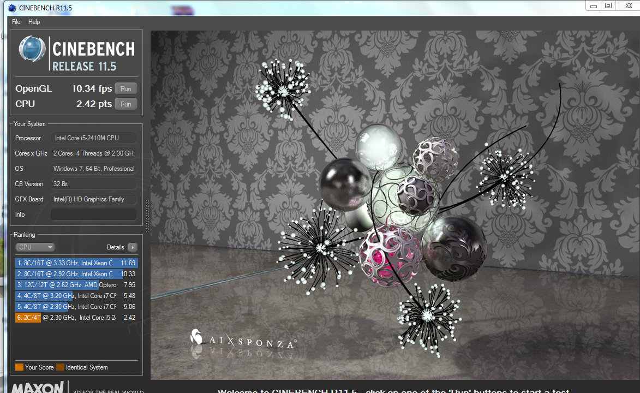Click the Cores x GHz value field
This screenshot has width=640, height=393.
click(x=93, y=153)
